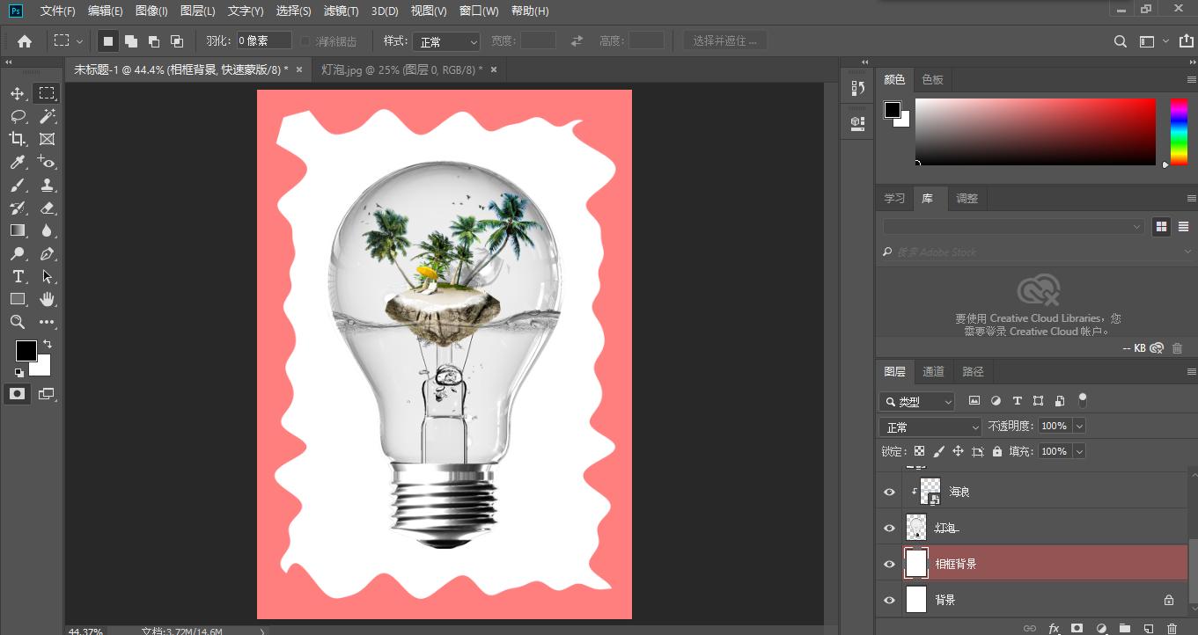Select the Magic Wand tool

(x=48, y=116)
